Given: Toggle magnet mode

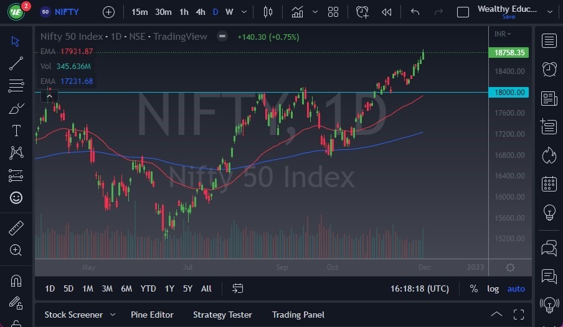Looking at the screenshot, I should click(x=16, y=281).
